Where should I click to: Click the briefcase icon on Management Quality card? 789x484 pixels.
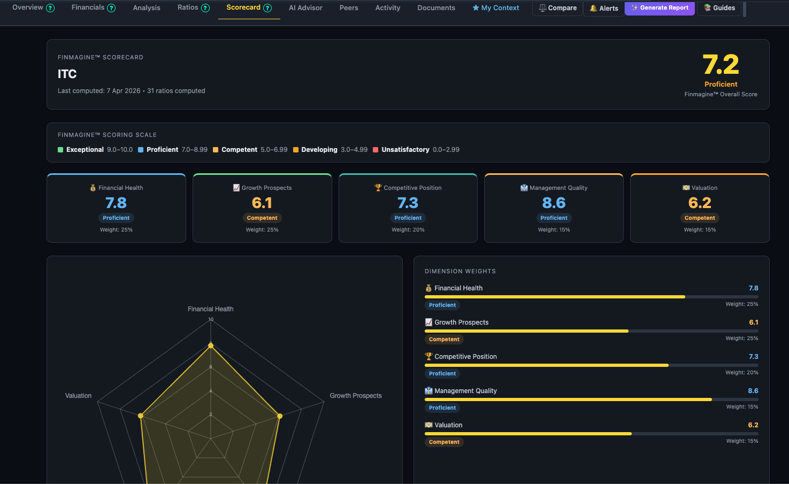(x=523, y=188)
